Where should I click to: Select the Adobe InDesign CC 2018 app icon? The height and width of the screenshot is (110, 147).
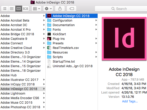coord(49,16)
